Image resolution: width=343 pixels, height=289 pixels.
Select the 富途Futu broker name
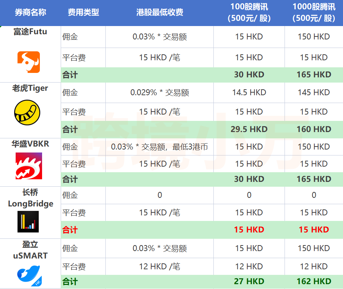pos(30,32)
